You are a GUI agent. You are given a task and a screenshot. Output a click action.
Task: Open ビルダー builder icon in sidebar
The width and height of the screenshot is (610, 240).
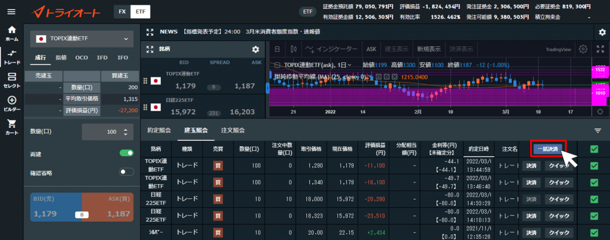(x=12, y=103)
